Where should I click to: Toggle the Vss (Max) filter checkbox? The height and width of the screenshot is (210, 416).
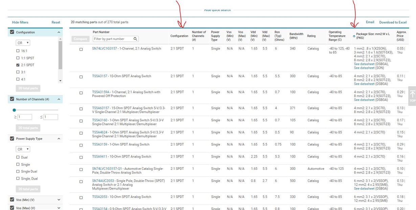12,208
